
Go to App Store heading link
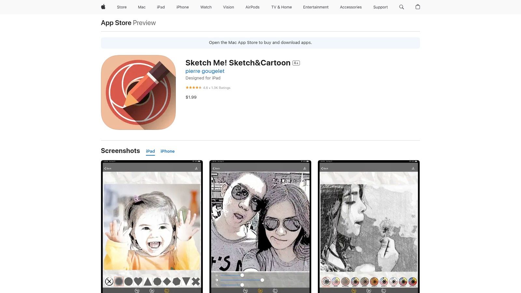coord(116,23)
